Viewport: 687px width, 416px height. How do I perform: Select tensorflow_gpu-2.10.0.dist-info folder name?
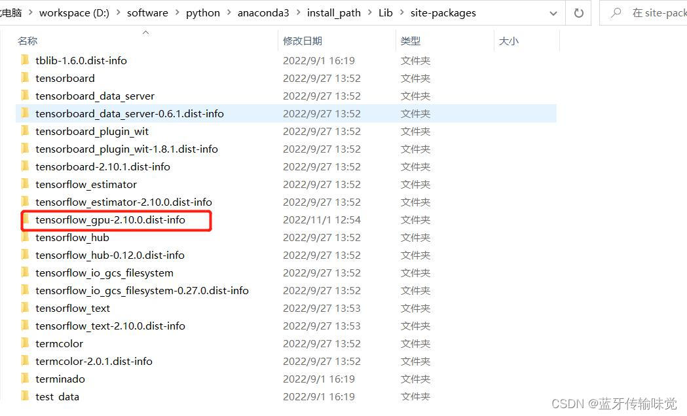111,219
